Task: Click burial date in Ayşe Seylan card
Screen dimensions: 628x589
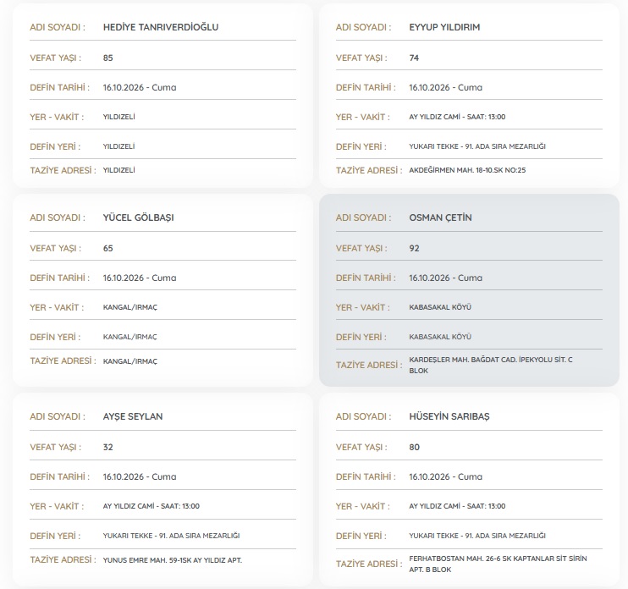Action: point(140,477)
